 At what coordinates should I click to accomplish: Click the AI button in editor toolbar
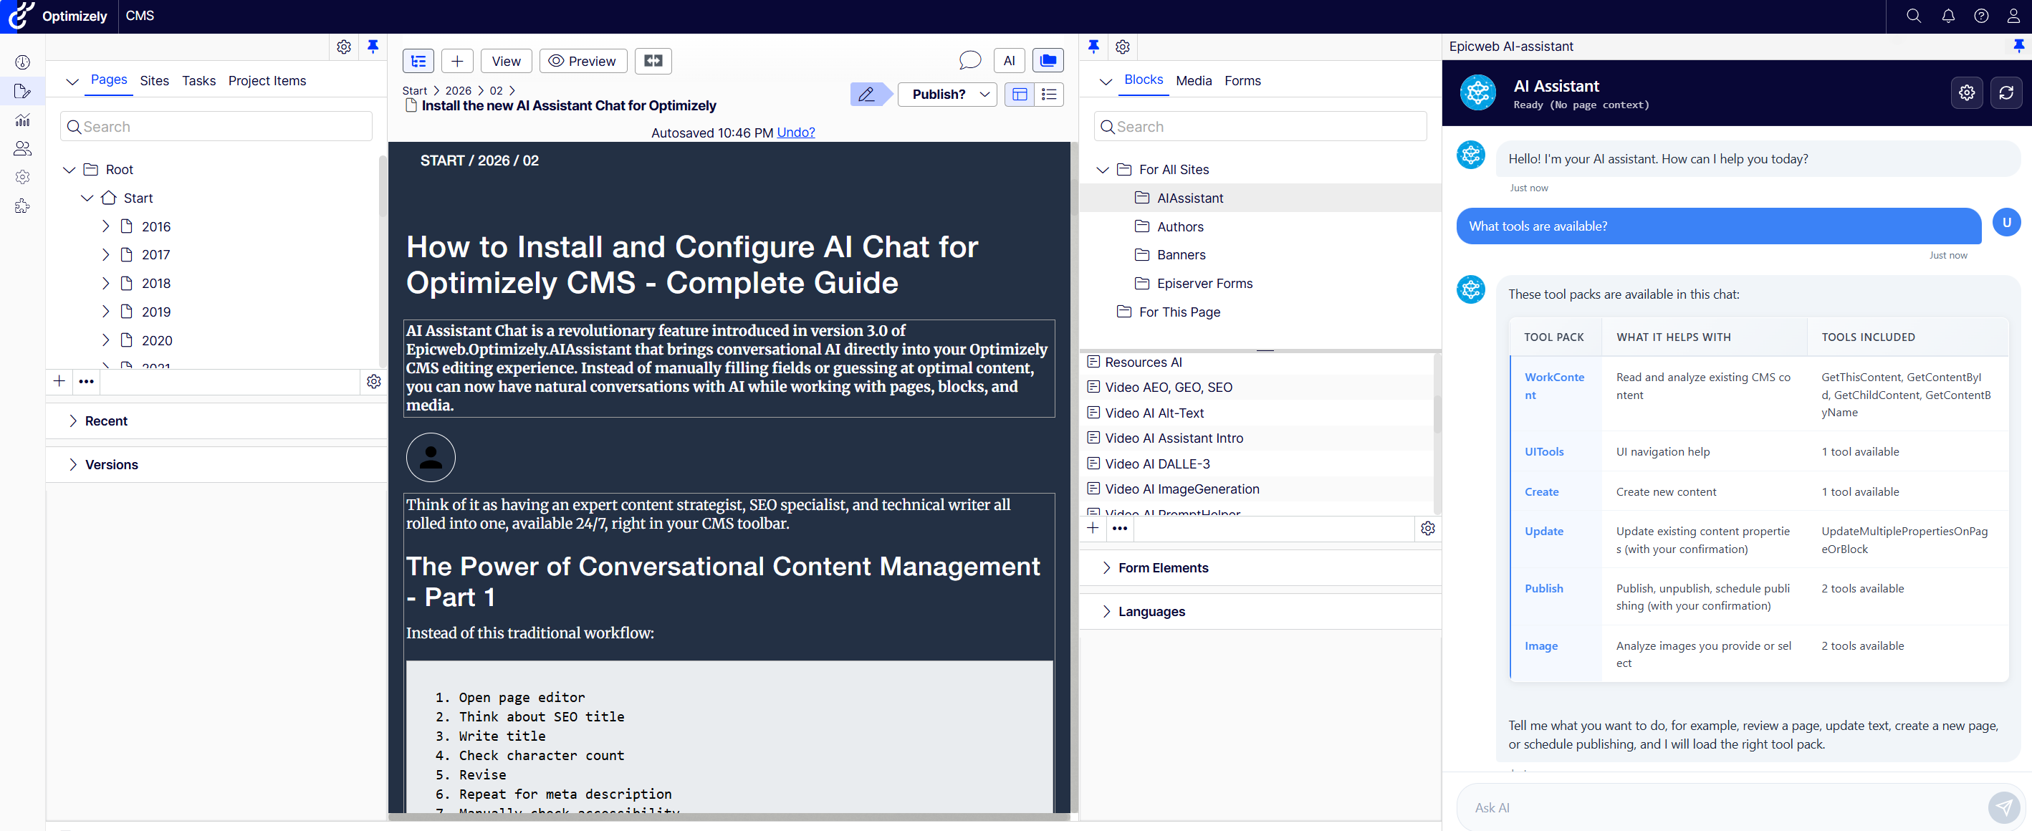1009,60
